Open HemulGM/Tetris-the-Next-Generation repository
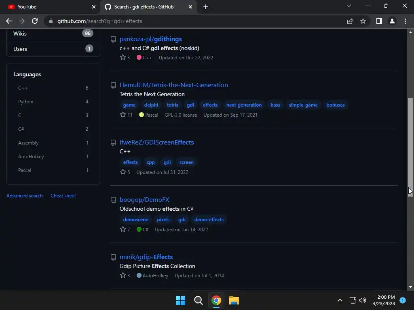The height and width of the screenshot is (310, 414). [x=174, y=85]
